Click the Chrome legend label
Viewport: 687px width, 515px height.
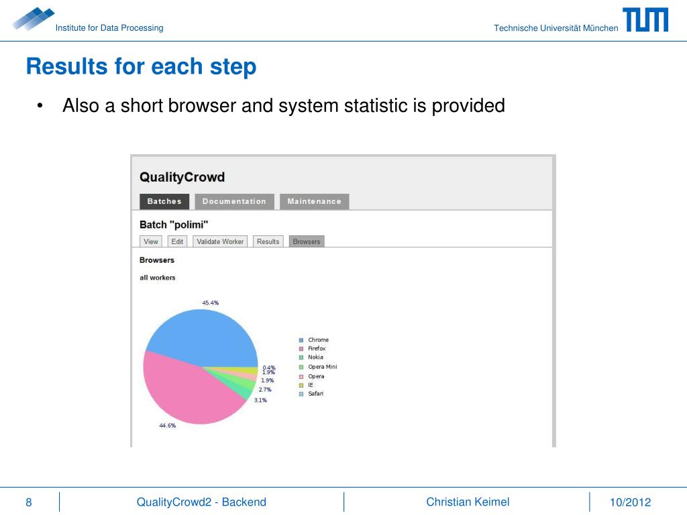(318, 340)
